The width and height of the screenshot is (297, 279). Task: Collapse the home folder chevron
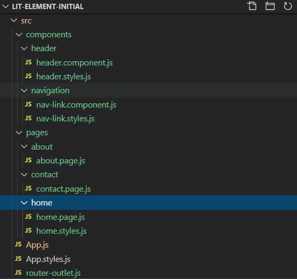pyautogui.click(x=24, y=203)
